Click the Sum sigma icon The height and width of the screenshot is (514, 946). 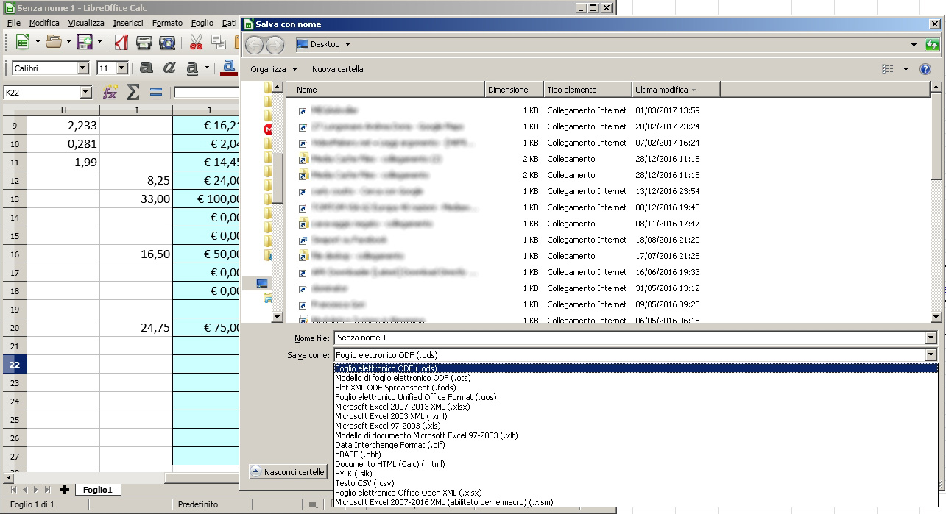pyautogui.click(x=133, y=92)
